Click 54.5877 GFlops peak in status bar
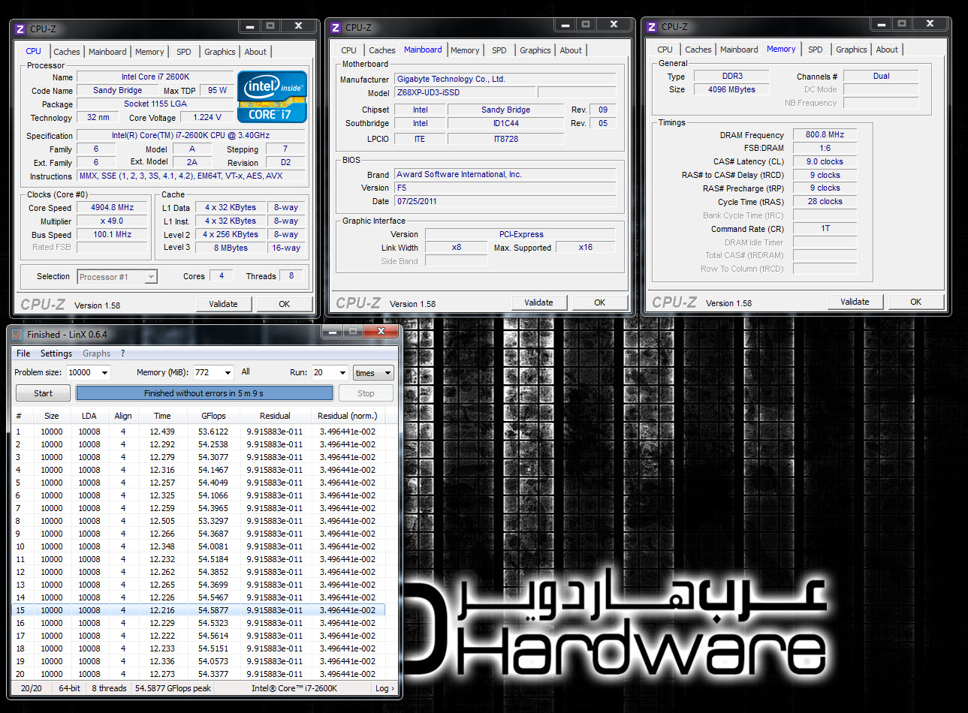 tap(173, 688)
